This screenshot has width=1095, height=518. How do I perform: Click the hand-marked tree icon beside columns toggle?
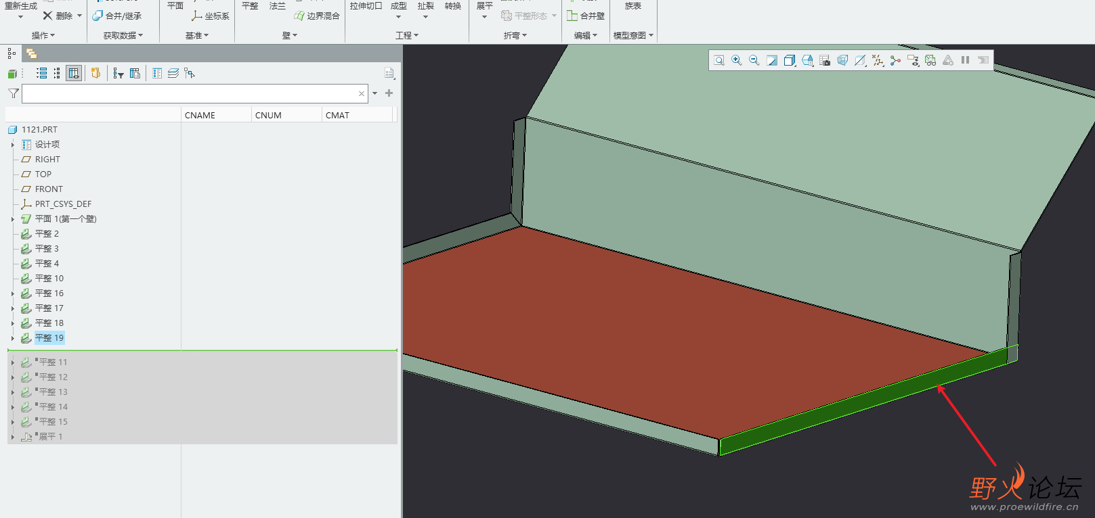[96, 73]
